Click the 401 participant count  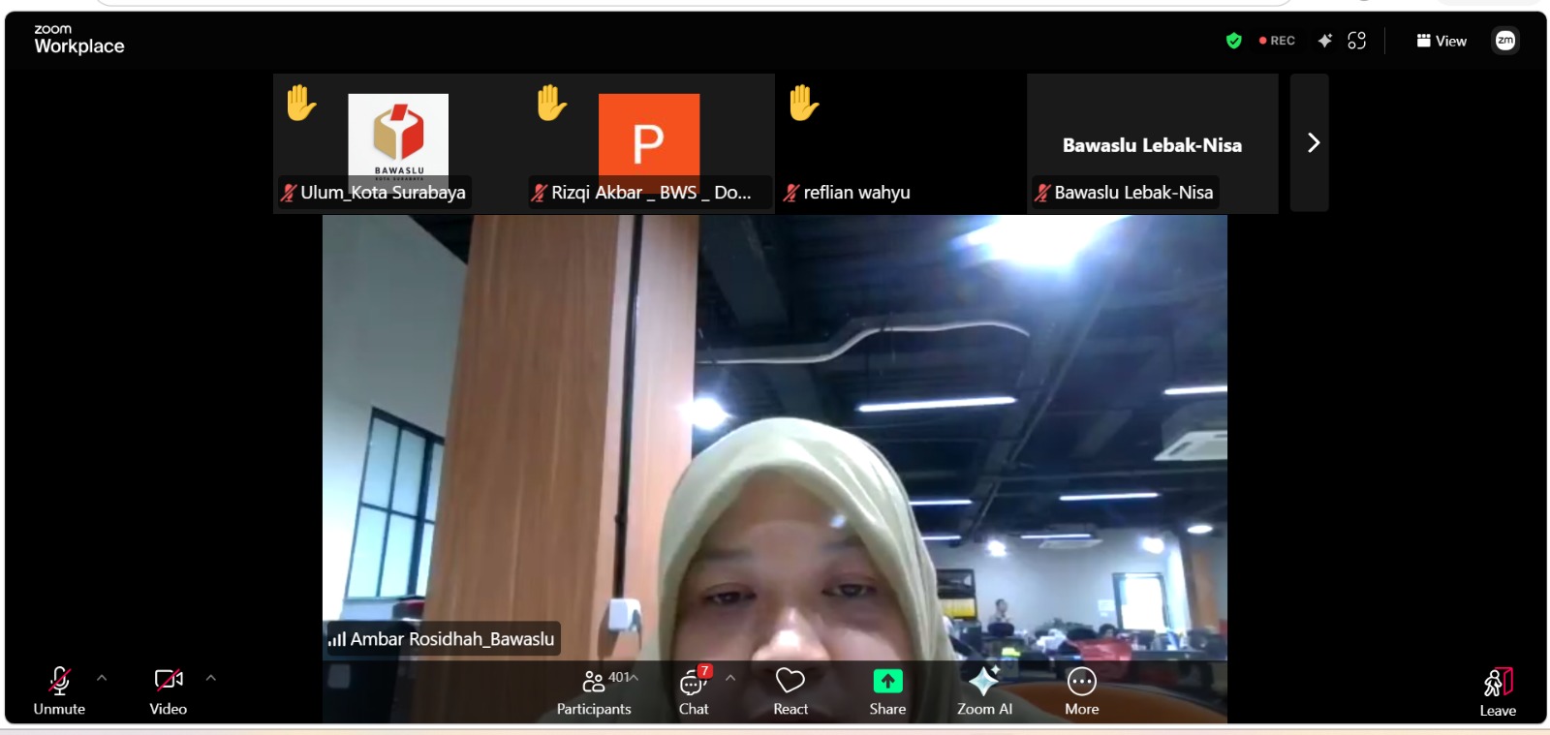click(619, 677)
